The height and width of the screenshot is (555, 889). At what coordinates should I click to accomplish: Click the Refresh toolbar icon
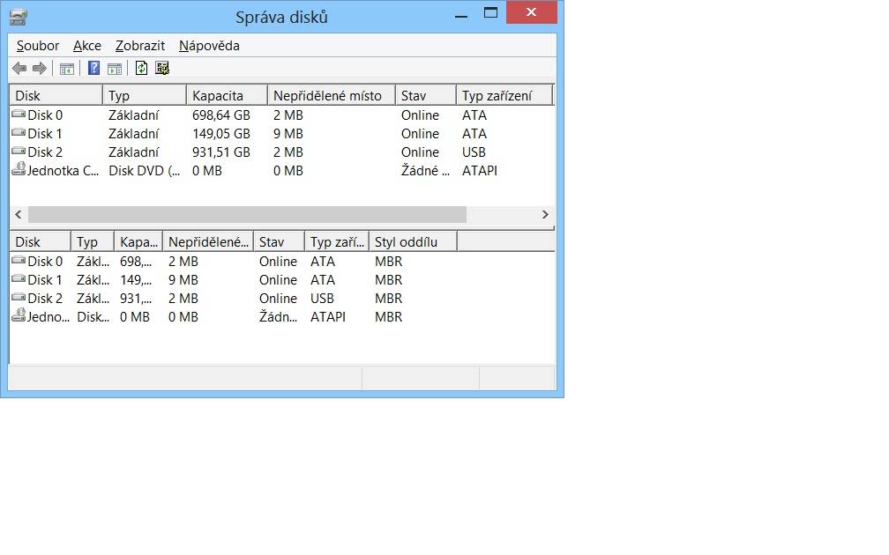(141, 69)
